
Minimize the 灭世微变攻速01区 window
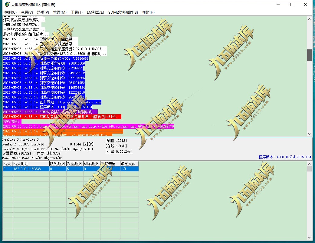[278, 5]
